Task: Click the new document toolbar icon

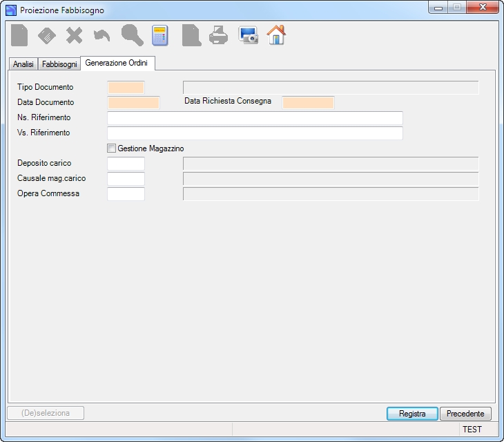Action: point(19,35)
